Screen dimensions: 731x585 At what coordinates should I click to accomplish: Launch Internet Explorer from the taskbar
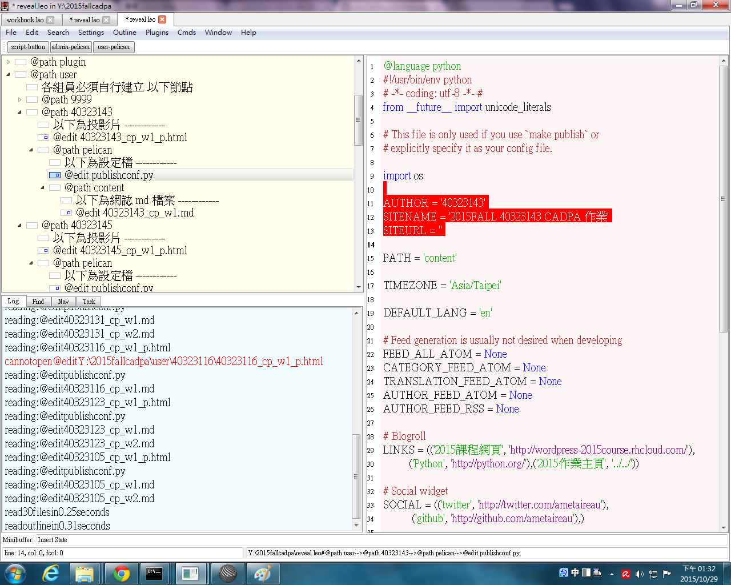pos(51,573)
